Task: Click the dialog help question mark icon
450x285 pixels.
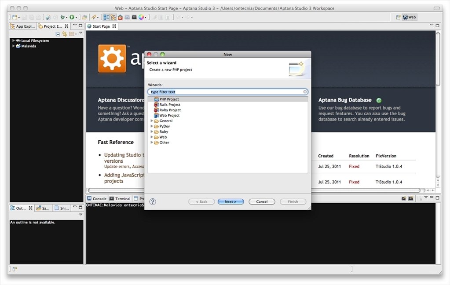Action: tap(153, 201)
